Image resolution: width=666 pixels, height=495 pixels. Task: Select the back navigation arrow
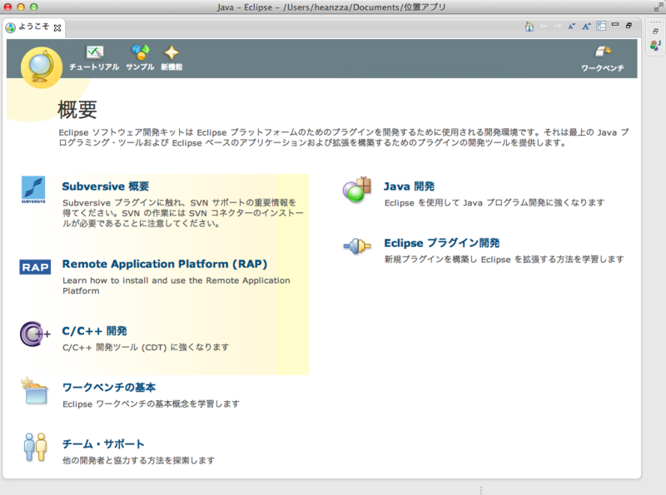click(x=544, y=27)
